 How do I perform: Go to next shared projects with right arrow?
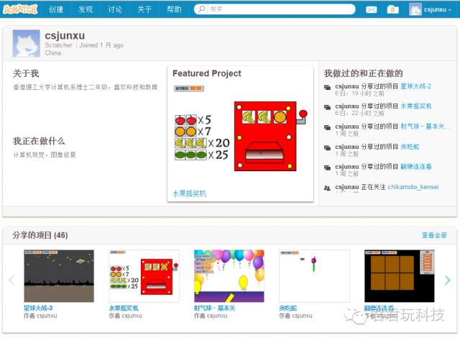(447, 280)
